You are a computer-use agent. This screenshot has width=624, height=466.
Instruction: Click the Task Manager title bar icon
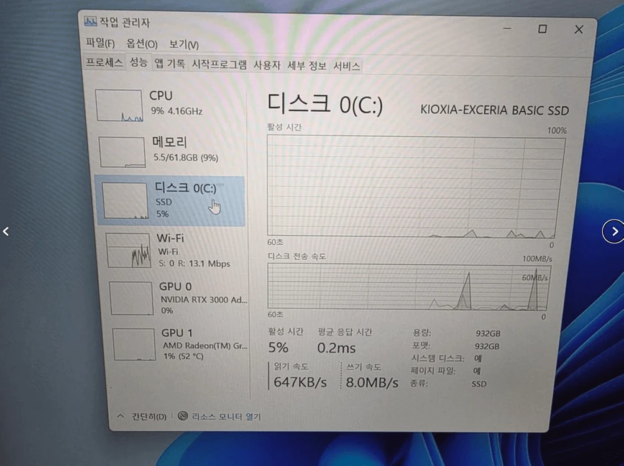pos(90,22)
